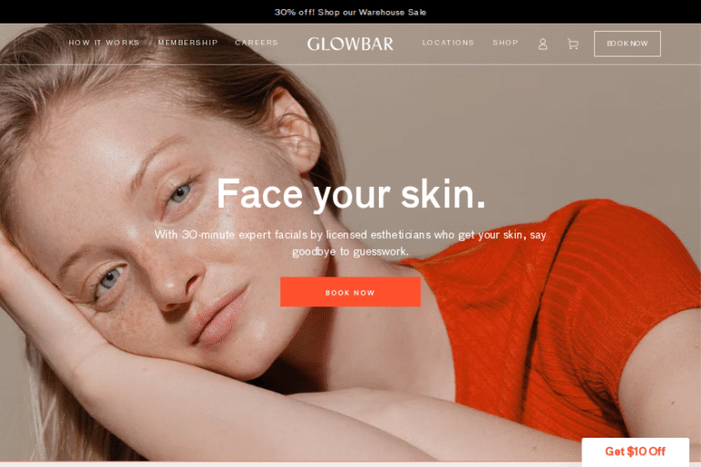Click the 30-minute expert facials description text
This screenshot has height=467, width=701.
(350, 243)
